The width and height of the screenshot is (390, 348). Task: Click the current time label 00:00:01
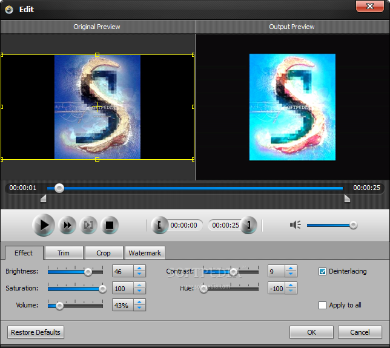tap(23, 188)
